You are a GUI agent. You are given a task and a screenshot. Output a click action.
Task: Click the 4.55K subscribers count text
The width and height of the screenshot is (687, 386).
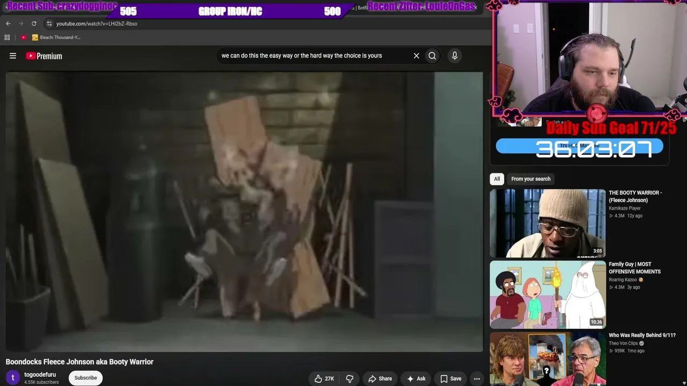41,382
